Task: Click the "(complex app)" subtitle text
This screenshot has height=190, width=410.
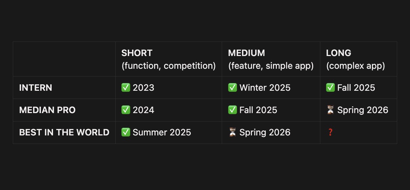Action: pyautogui.click(x=355, y=66)
